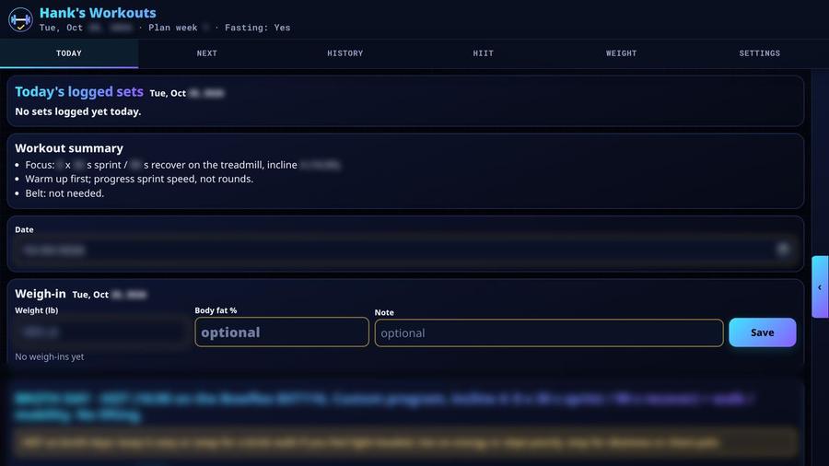The height and width of the screenshot is (466, 829).
Task: Click the Date input field
Action: (x=405, y=250)
